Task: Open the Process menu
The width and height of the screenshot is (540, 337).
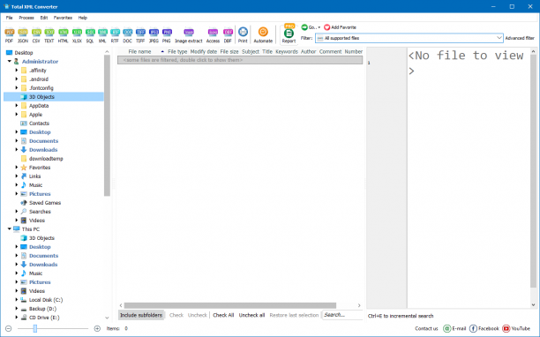Action: [26, 18]
